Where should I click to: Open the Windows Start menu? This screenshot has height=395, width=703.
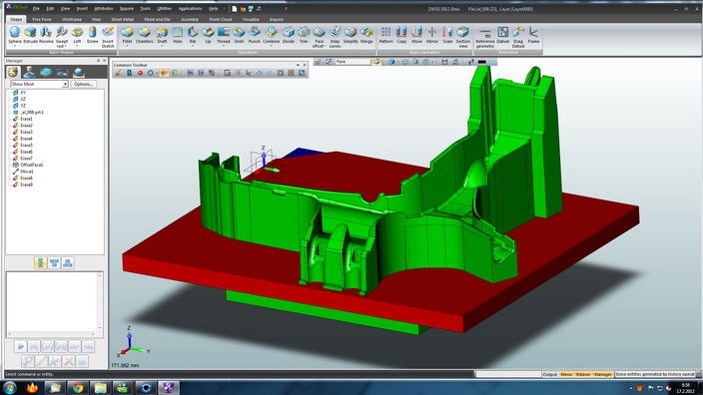click(10, 387)
